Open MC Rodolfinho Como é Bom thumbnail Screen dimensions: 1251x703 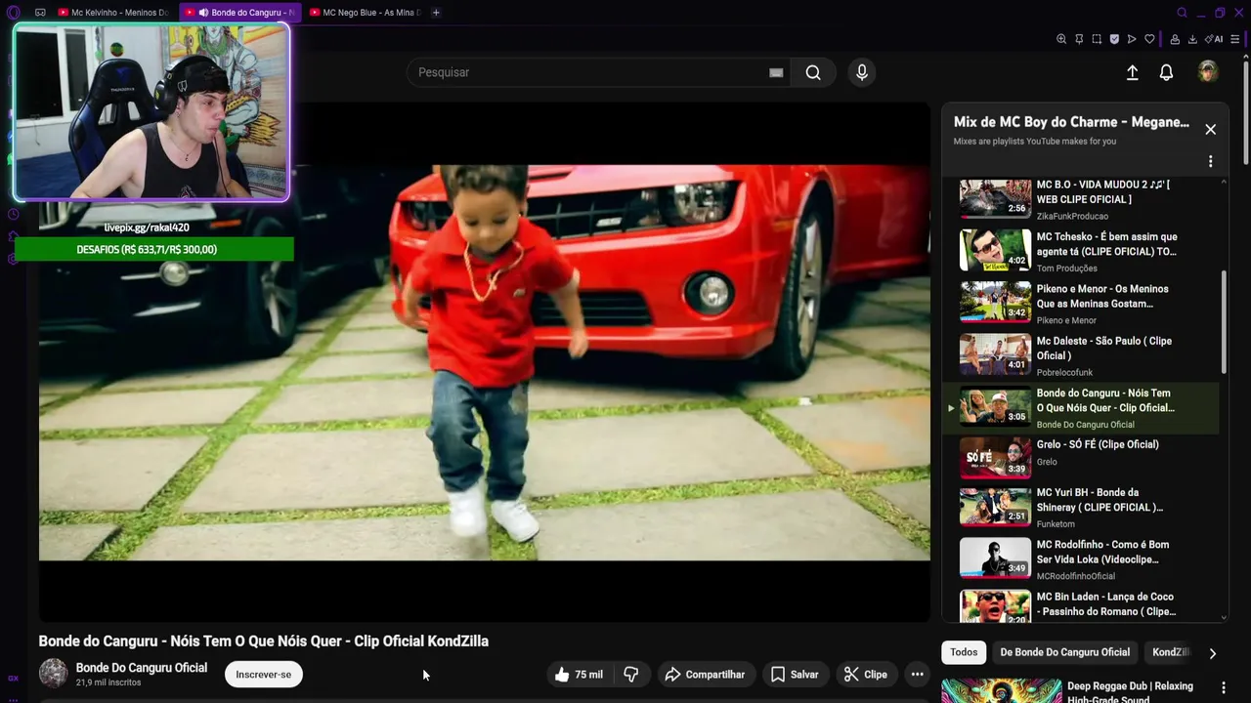(x=995, y=558)
